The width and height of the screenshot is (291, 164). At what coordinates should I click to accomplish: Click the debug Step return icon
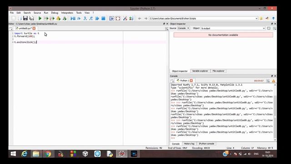(x=91, y=18)
